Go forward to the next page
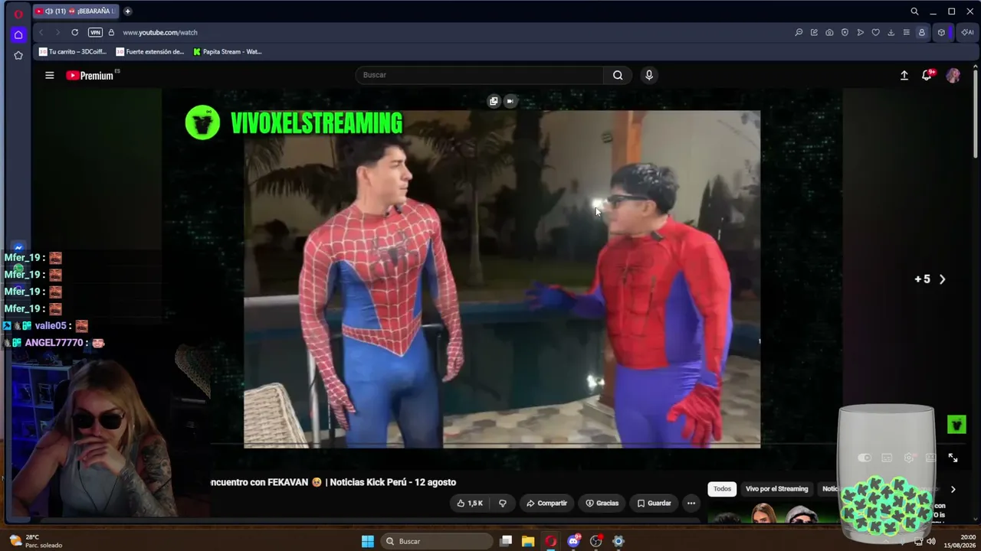 57,32
